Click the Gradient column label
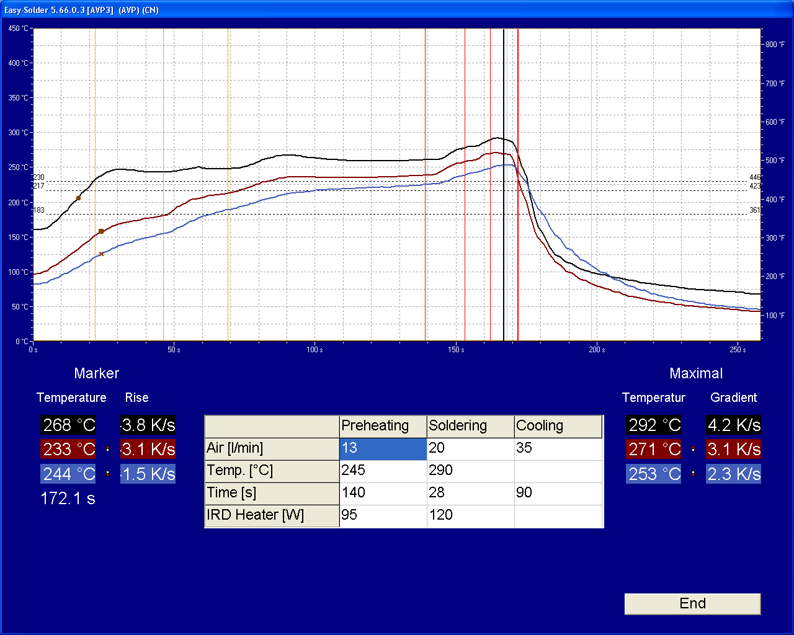This screenshot has width=794, height=635. pos(734,397)
